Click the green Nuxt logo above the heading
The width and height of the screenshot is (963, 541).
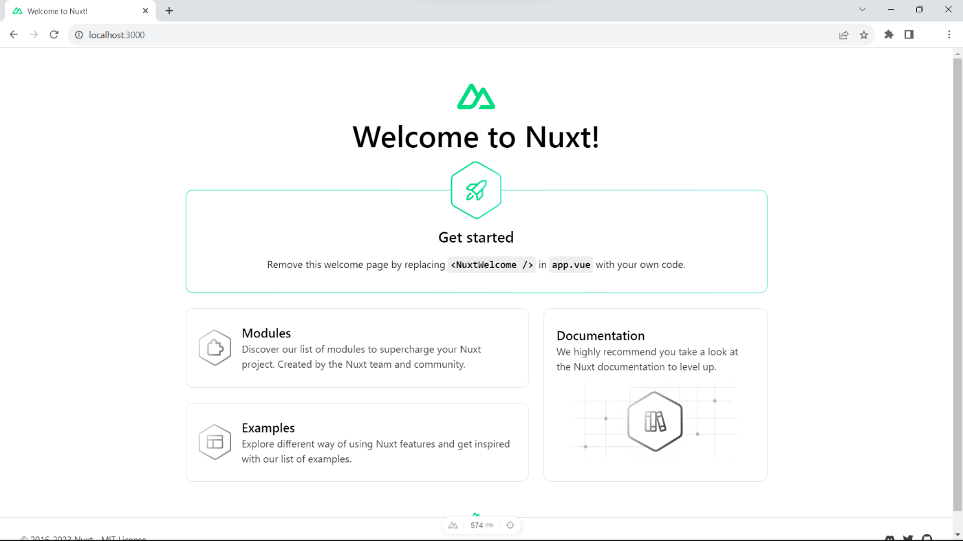point(476,97)
